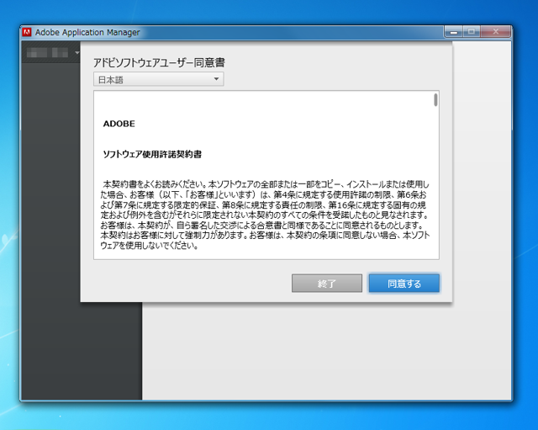Image resolution: width=538 pixels, height=430 pixels.
Task: Click the license text scrollbar thumb
Action: click(x=435, y=100)
